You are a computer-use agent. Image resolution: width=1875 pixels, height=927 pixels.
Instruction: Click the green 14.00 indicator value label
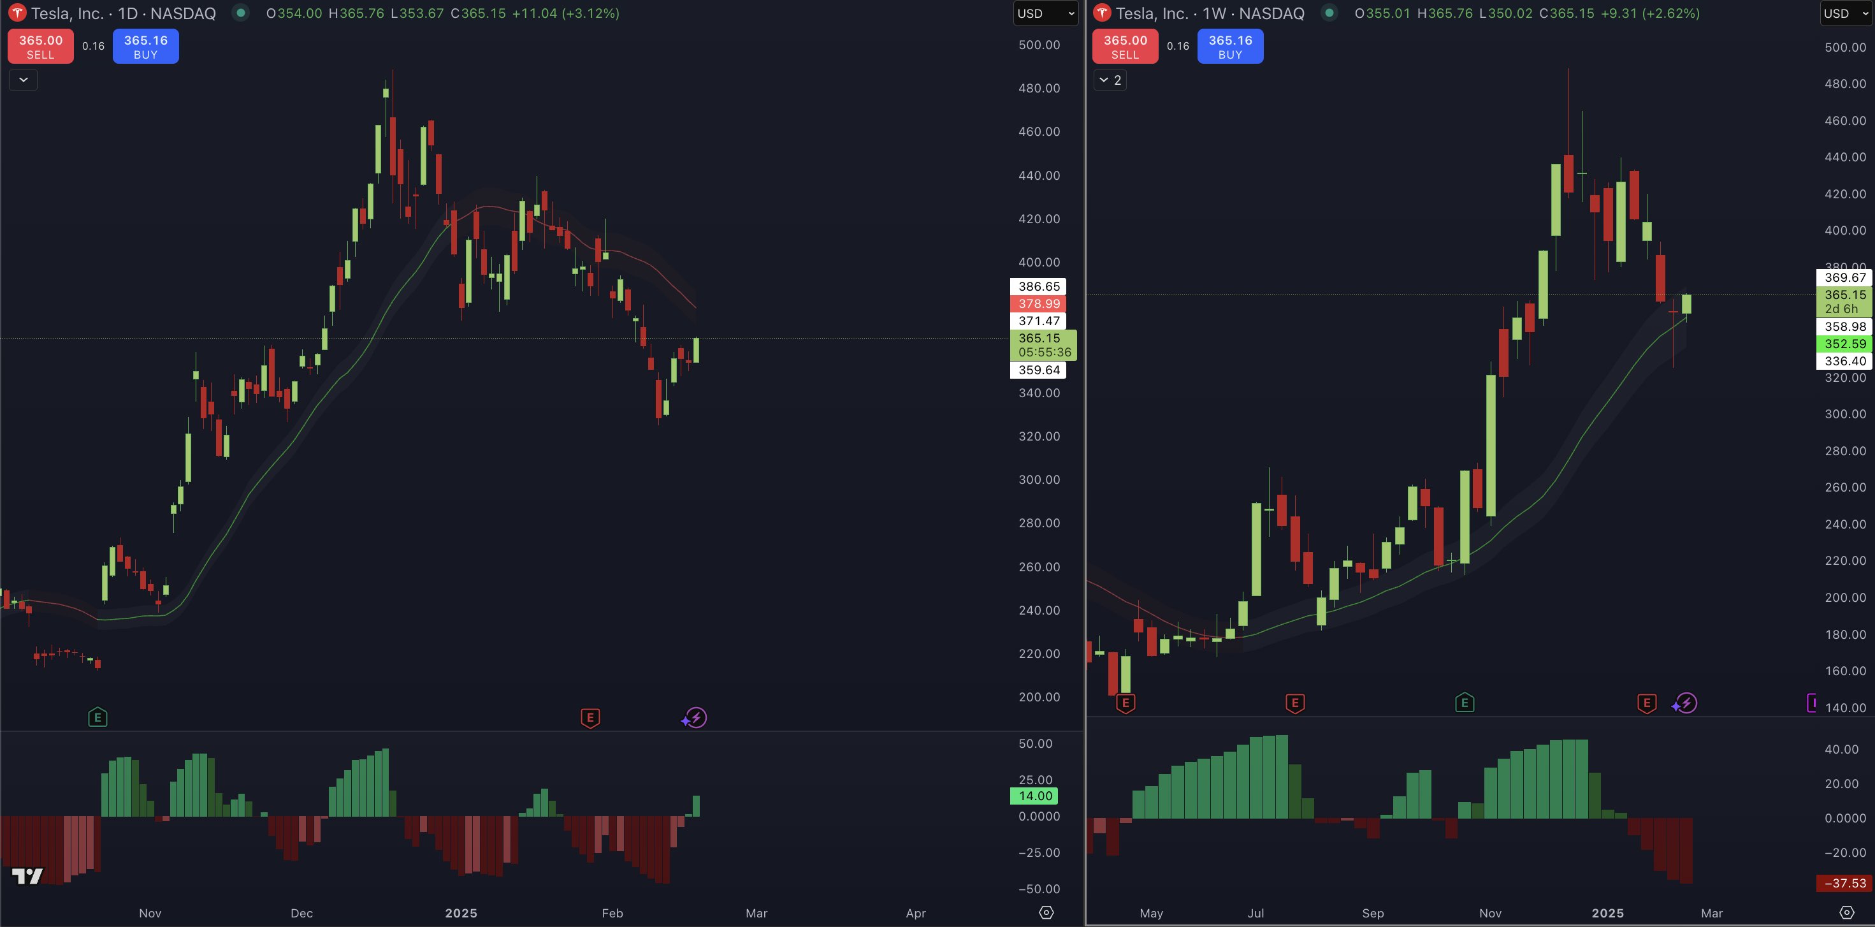(x=1034, y=796)
